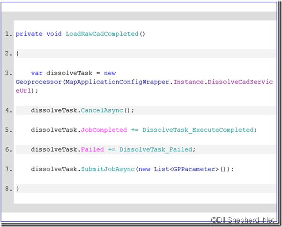Viewport: 282px width, 227px height.
Task: Click the closing brace on line 8
Action: (x=17, y=189)
